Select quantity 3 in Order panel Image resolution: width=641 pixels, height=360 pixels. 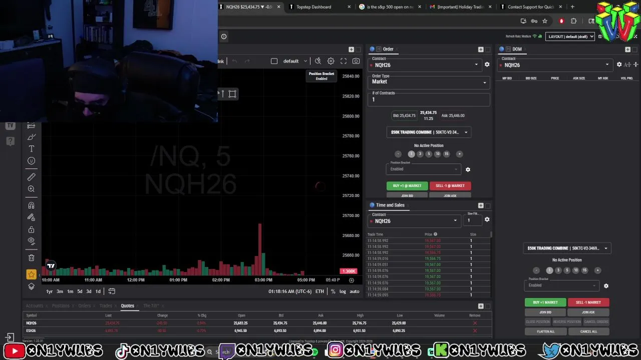click(420, 154)
